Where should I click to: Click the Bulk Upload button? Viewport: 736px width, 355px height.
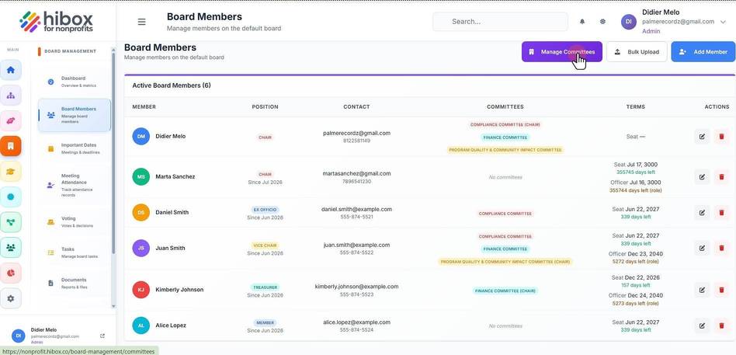pos(637,51)
